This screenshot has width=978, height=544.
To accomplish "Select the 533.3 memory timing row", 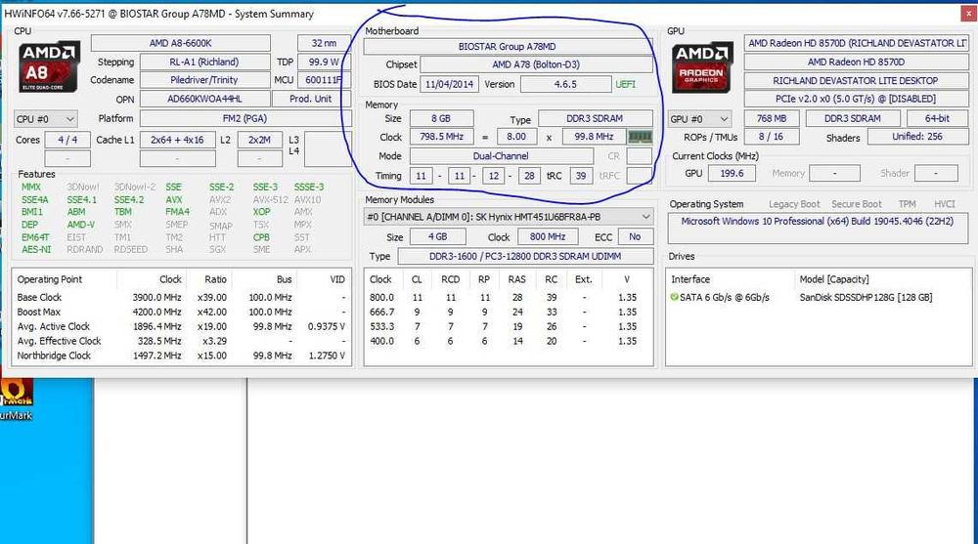I will click(x=508, y=326).
